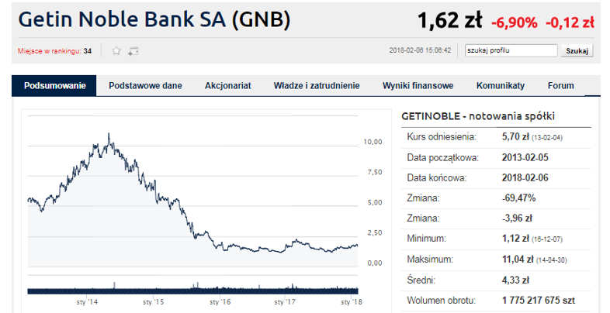Image resolution: width=610 pixels, height=313 pixels.
Task: Click the 'sty '18' label on the time axis
Action: [352, 301]
